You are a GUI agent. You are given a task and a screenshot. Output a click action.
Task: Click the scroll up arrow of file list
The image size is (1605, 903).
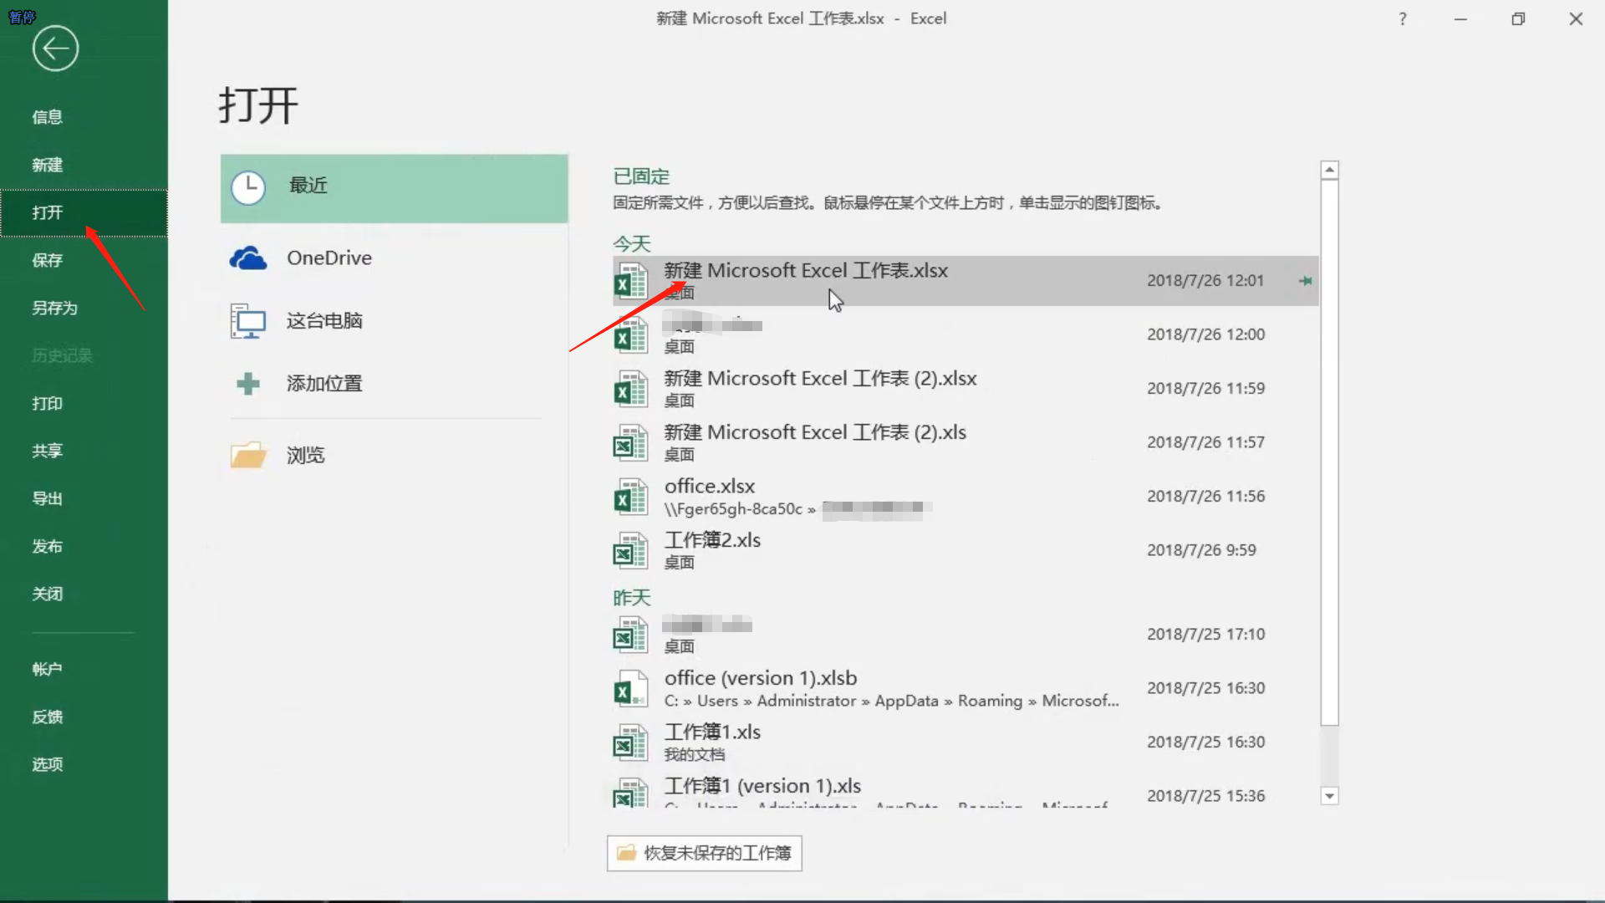coord(1329,170)
